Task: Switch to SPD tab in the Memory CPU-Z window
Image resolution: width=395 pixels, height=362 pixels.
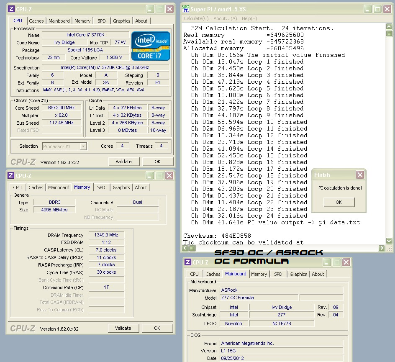Action: (x=101, y=187)
